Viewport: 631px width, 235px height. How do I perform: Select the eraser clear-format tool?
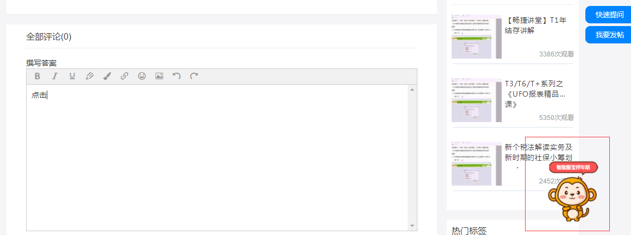point(89,76)
